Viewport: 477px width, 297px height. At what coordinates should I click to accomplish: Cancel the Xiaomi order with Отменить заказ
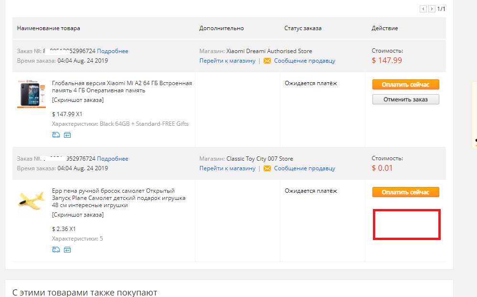click(x=405, y=99)
